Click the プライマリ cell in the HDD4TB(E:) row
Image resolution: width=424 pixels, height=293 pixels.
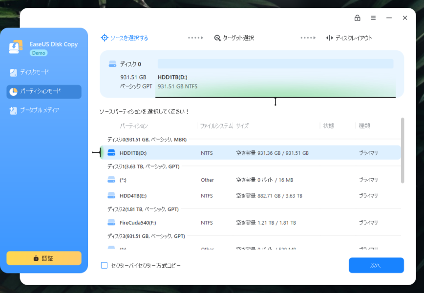(368, 196)
